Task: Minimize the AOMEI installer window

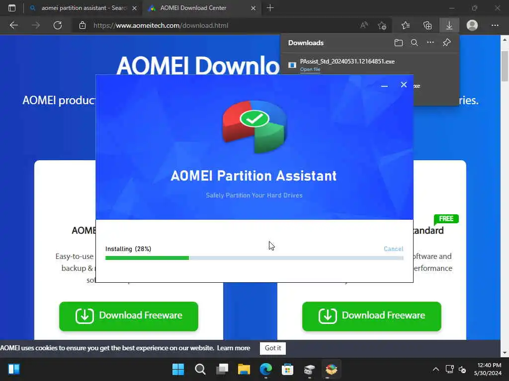Action: [384, 85]
